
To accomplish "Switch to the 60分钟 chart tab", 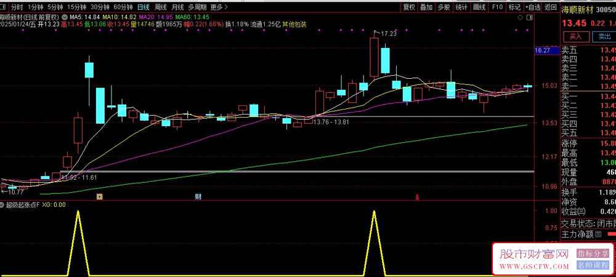I will [x=123, y=7].
